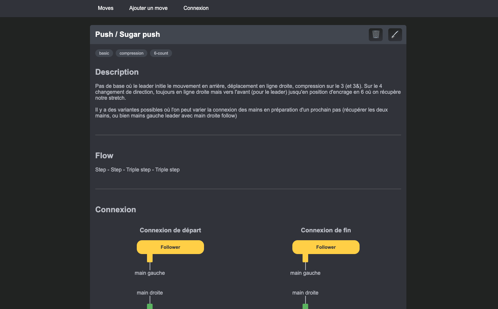Click yellow hand connector under départ Follower
The image size is (498, 309).
coord(150,258)
